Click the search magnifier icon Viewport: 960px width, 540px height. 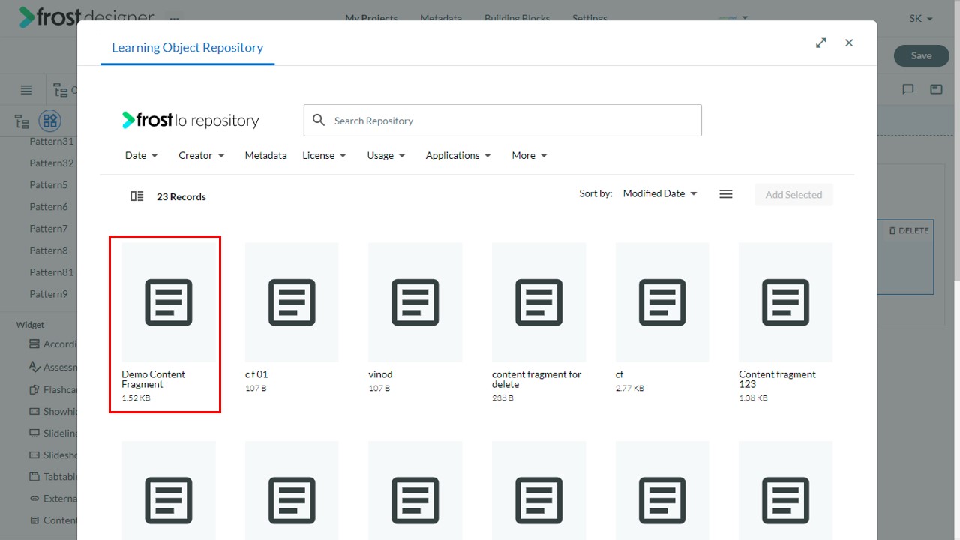click(x=319, y=120)
